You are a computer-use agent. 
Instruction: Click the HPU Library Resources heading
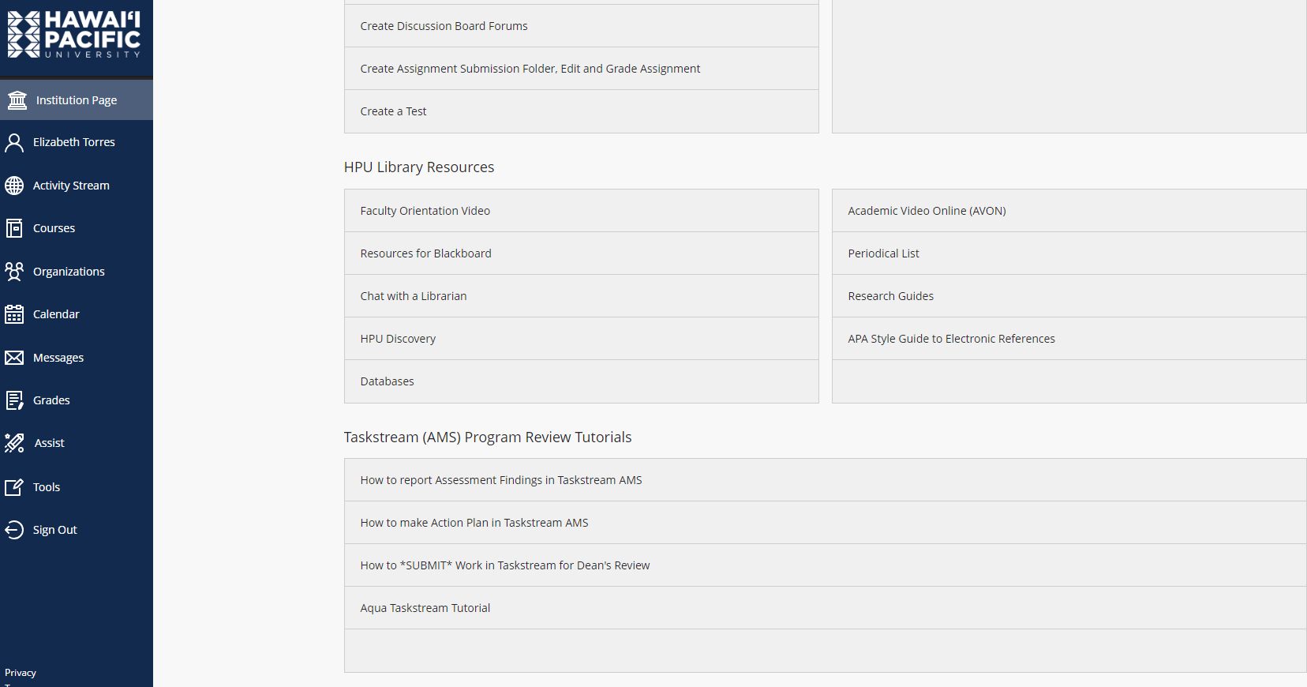[x=419, y=167]
